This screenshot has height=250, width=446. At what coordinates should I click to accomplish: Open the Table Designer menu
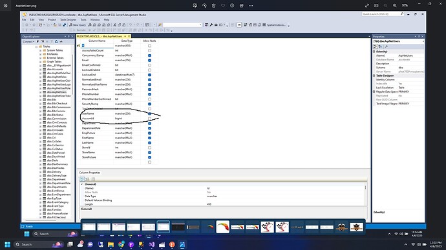coord(69,20)
